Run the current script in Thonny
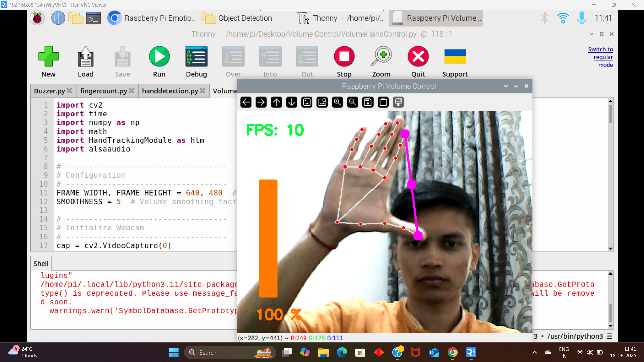Viewport: 644px width, 362px height. pyautogui.click(x=159, y=56)
